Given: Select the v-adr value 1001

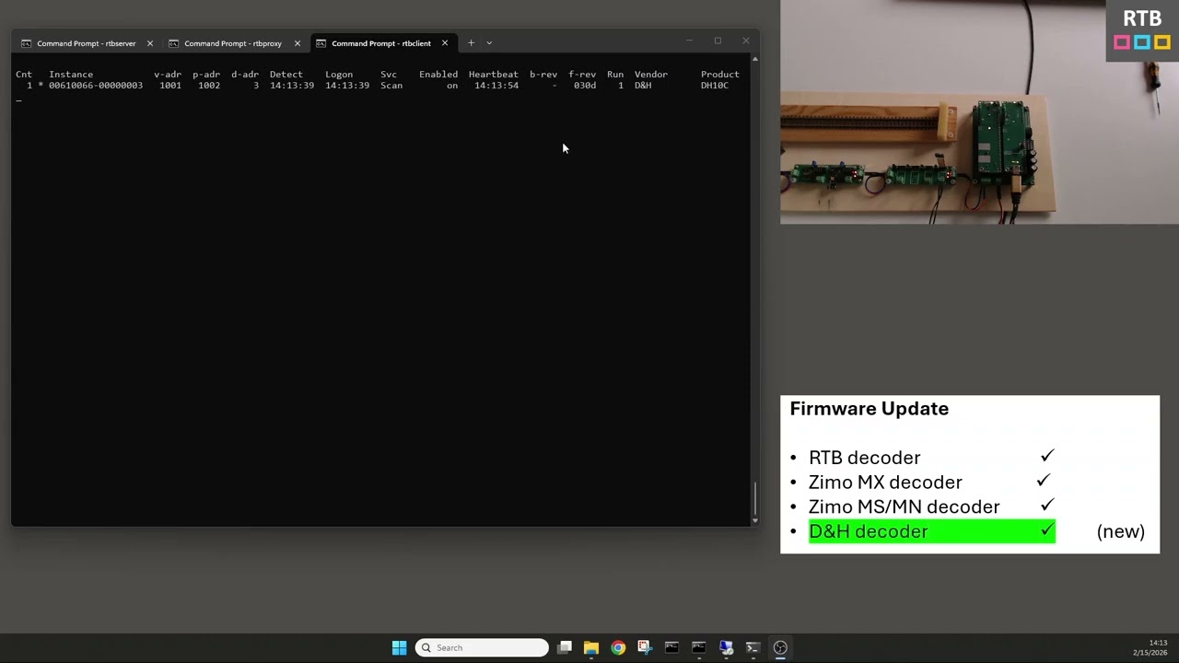Looking at the screenshot, I should (x=170, y=86).
